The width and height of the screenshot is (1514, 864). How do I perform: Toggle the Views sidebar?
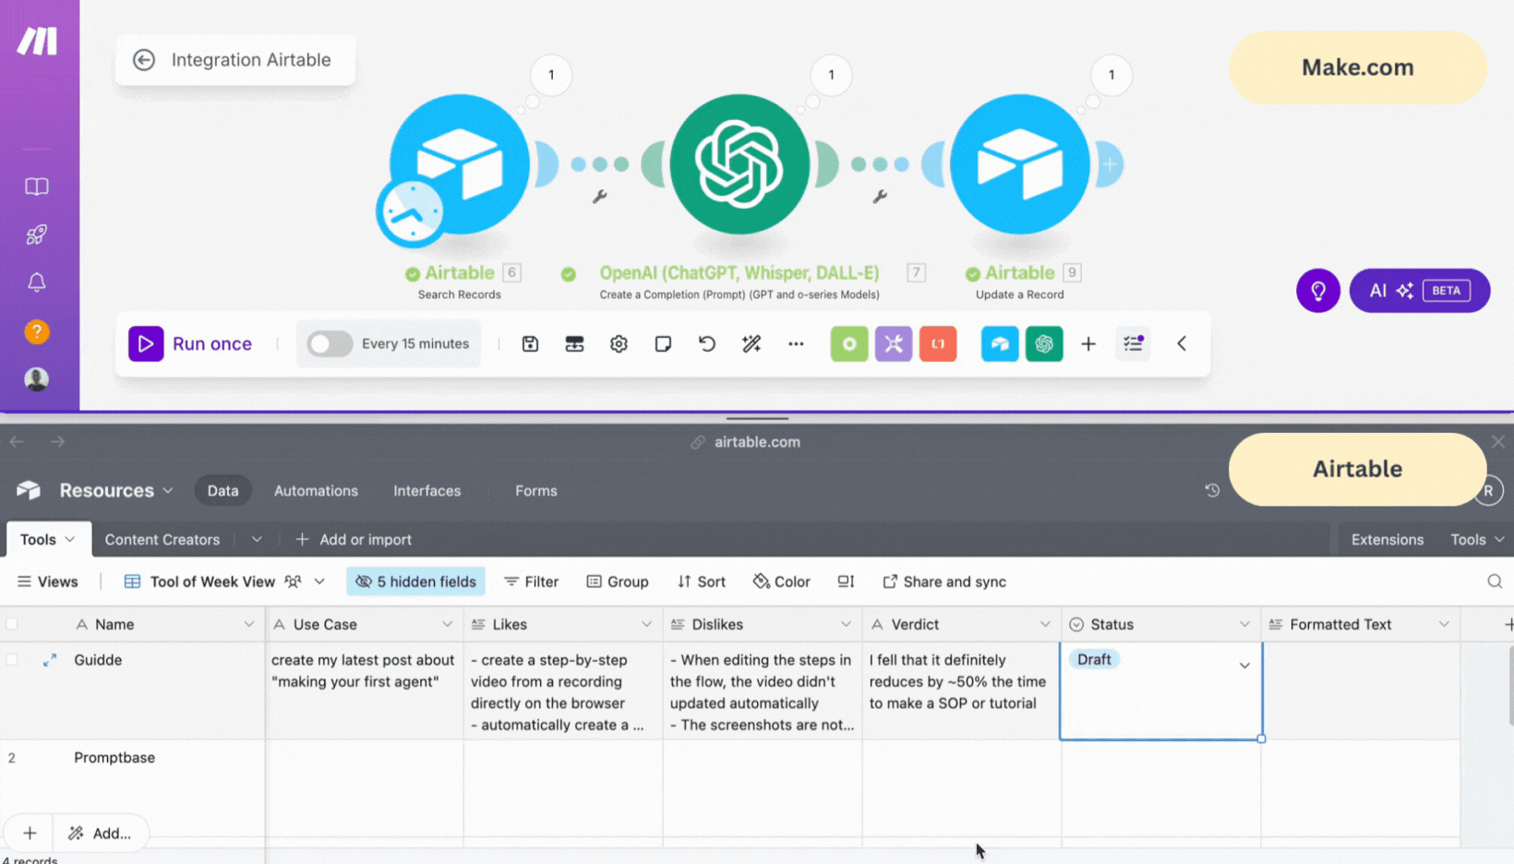(48, 582)
